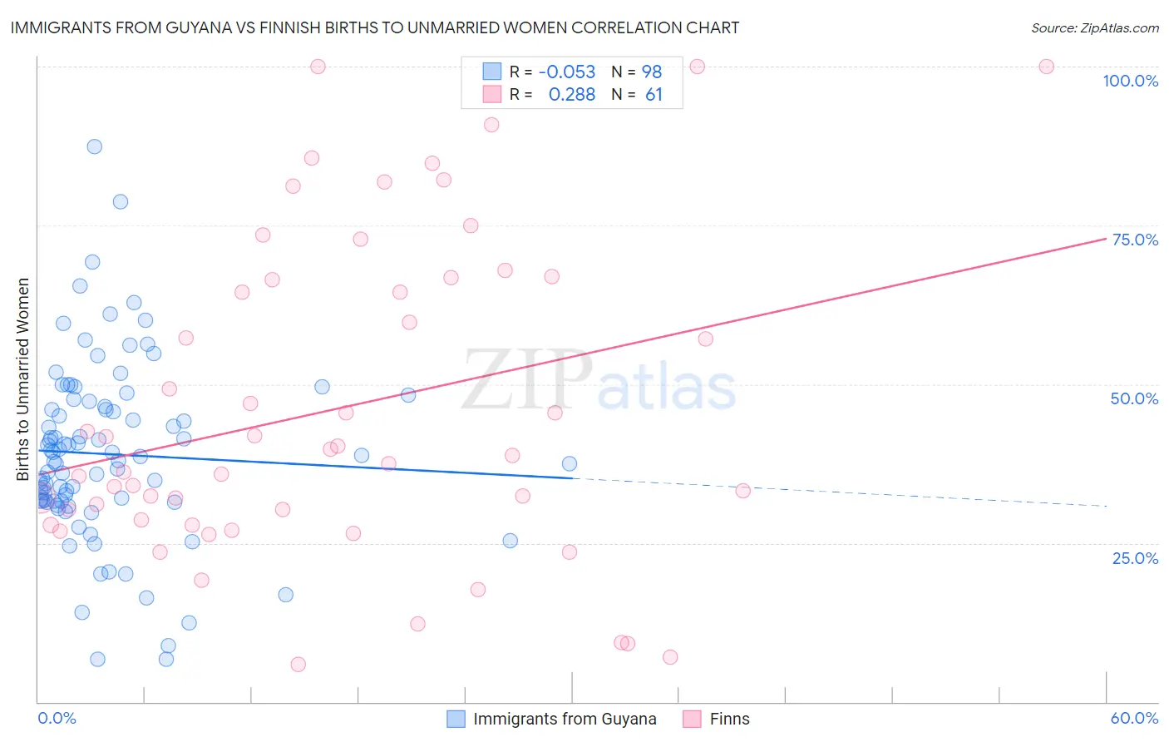Click the 25.0% y-axis label
1169x742 pixels.
point(1135,558)
